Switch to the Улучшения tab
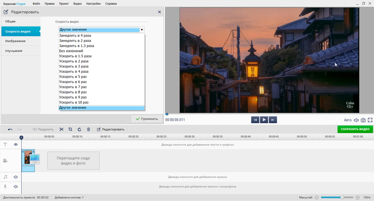Screen dimensions: 374x201 pyautogui.click(x=21, y=51)
